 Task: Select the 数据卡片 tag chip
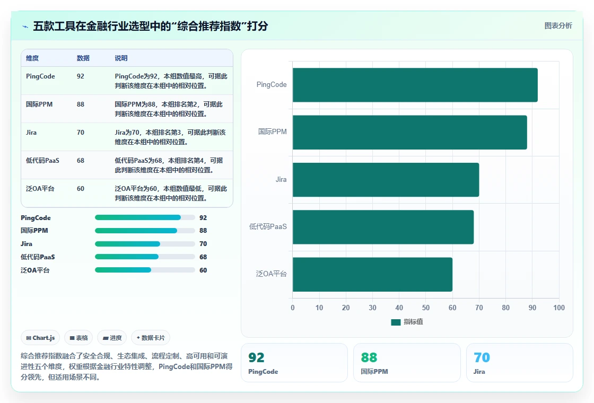(x=151, y=338)
